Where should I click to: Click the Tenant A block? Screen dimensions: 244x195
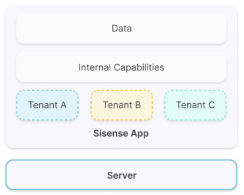pos(47,105)
